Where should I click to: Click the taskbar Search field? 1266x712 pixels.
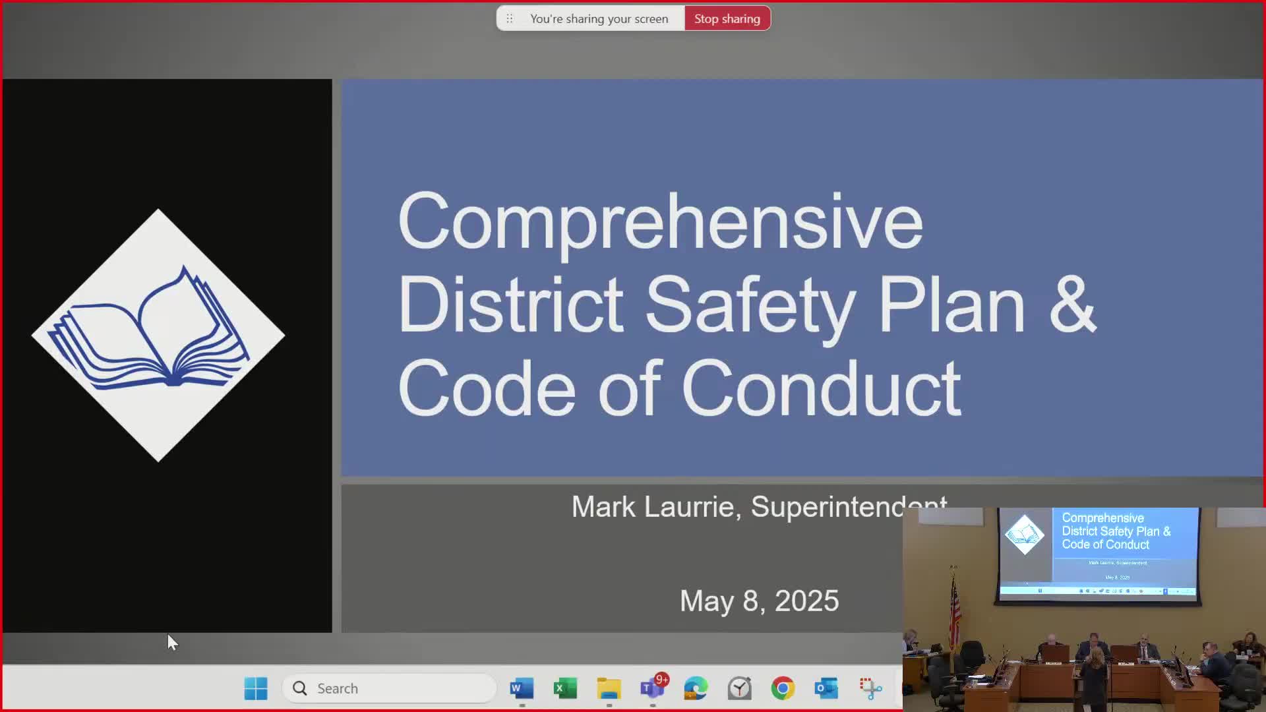(x=389, y=688)
